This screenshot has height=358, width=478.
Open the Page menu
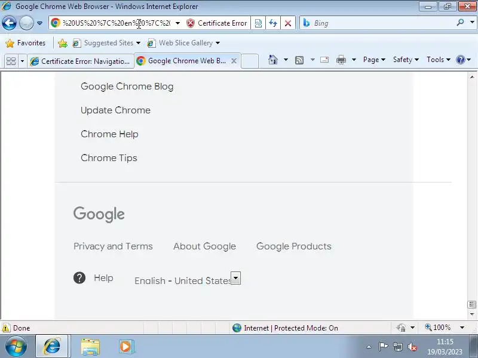click(374, 60)
